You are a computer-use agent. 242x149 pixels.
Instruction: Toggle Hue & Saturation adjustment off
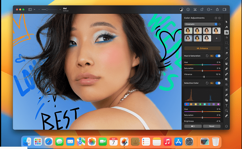point(218,56)
